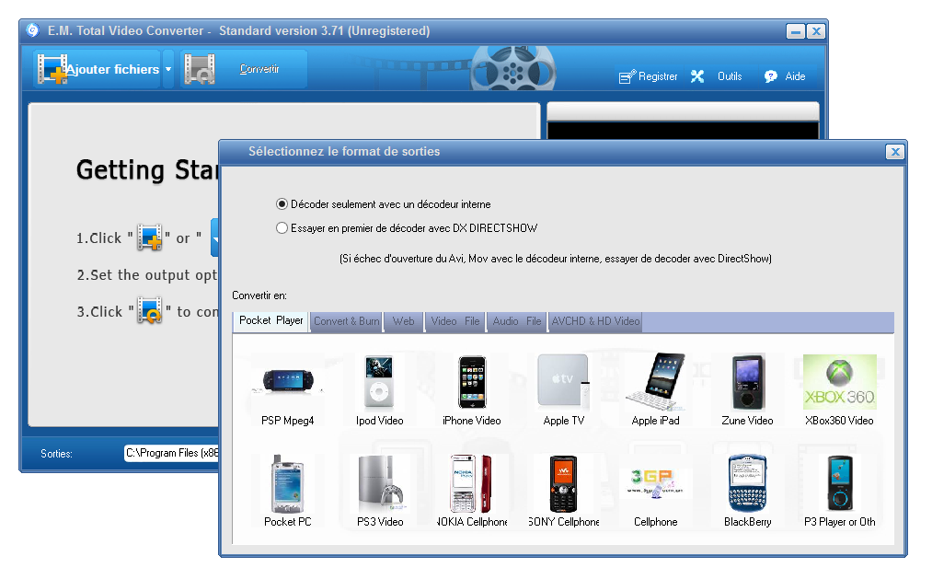Click the add-files icon in Getting Started step 1

coord(150,237)
